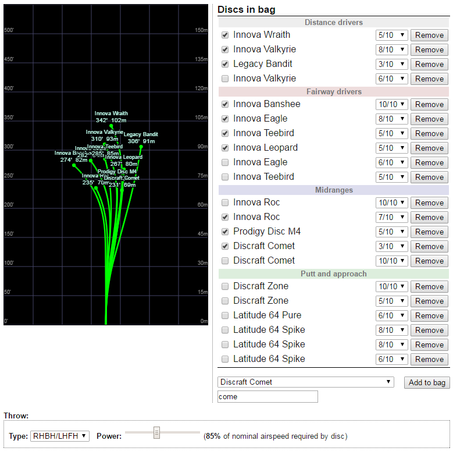The width and height of the screenshot is (453, 451).
Task: Open the 6/10 wear dropdown for Latitude 64 Spike
Action: click(391, 359)
